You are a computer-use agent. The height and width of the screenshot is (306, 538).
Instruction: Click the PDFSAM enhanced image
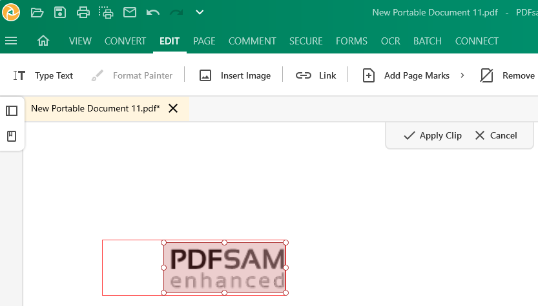(x=225, y=267)
